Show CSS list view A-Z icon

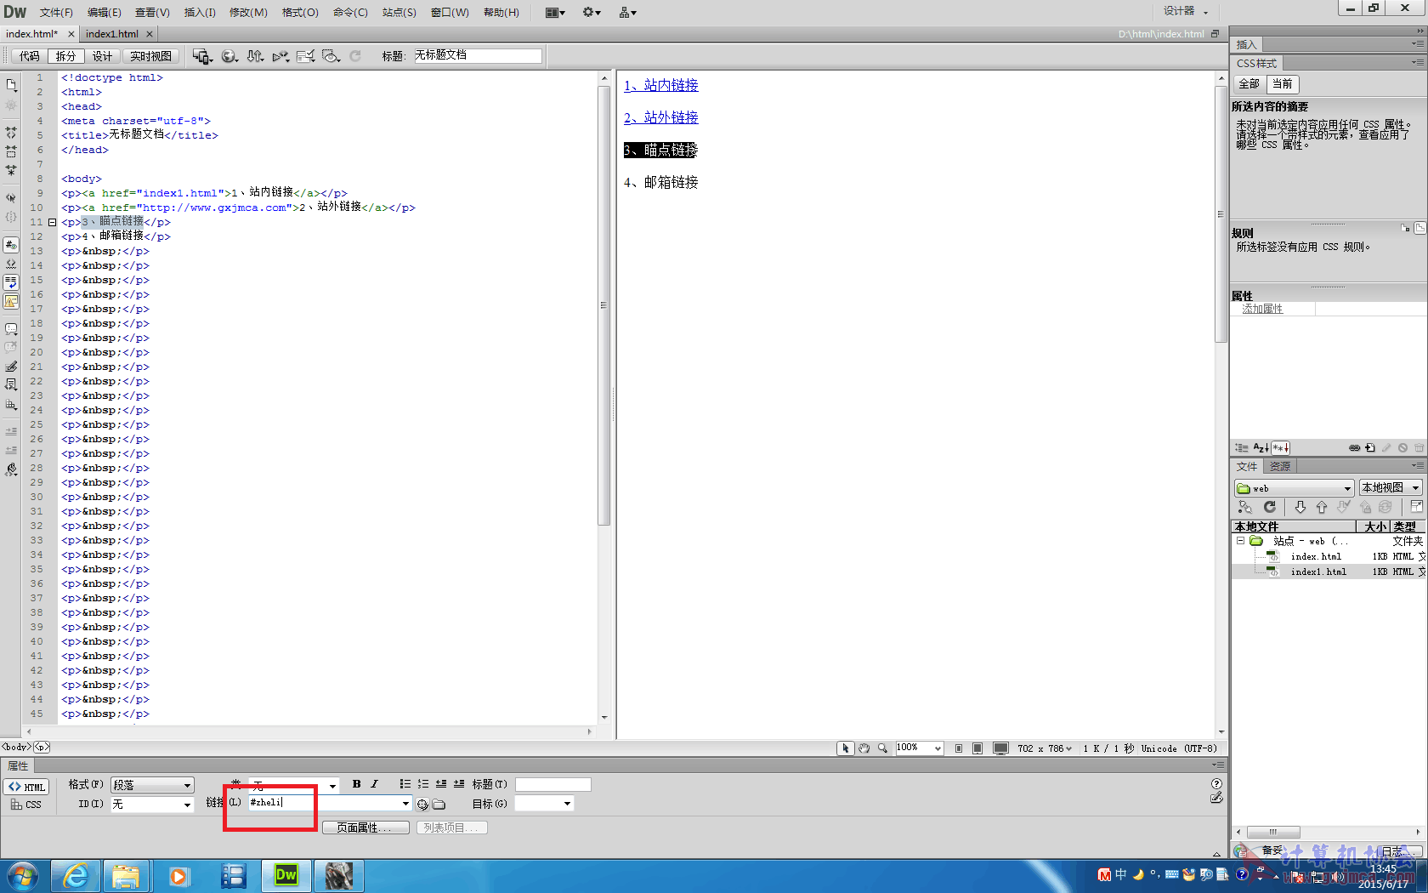[x=1261, y=447]
